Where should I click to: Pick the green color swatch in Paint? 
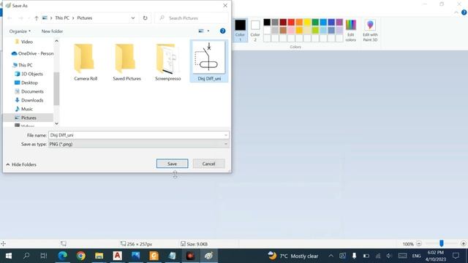315,22
